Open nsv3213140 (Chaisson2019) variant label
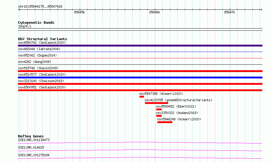This screenshot has height=162, width=271. click(x=41, y=81)
